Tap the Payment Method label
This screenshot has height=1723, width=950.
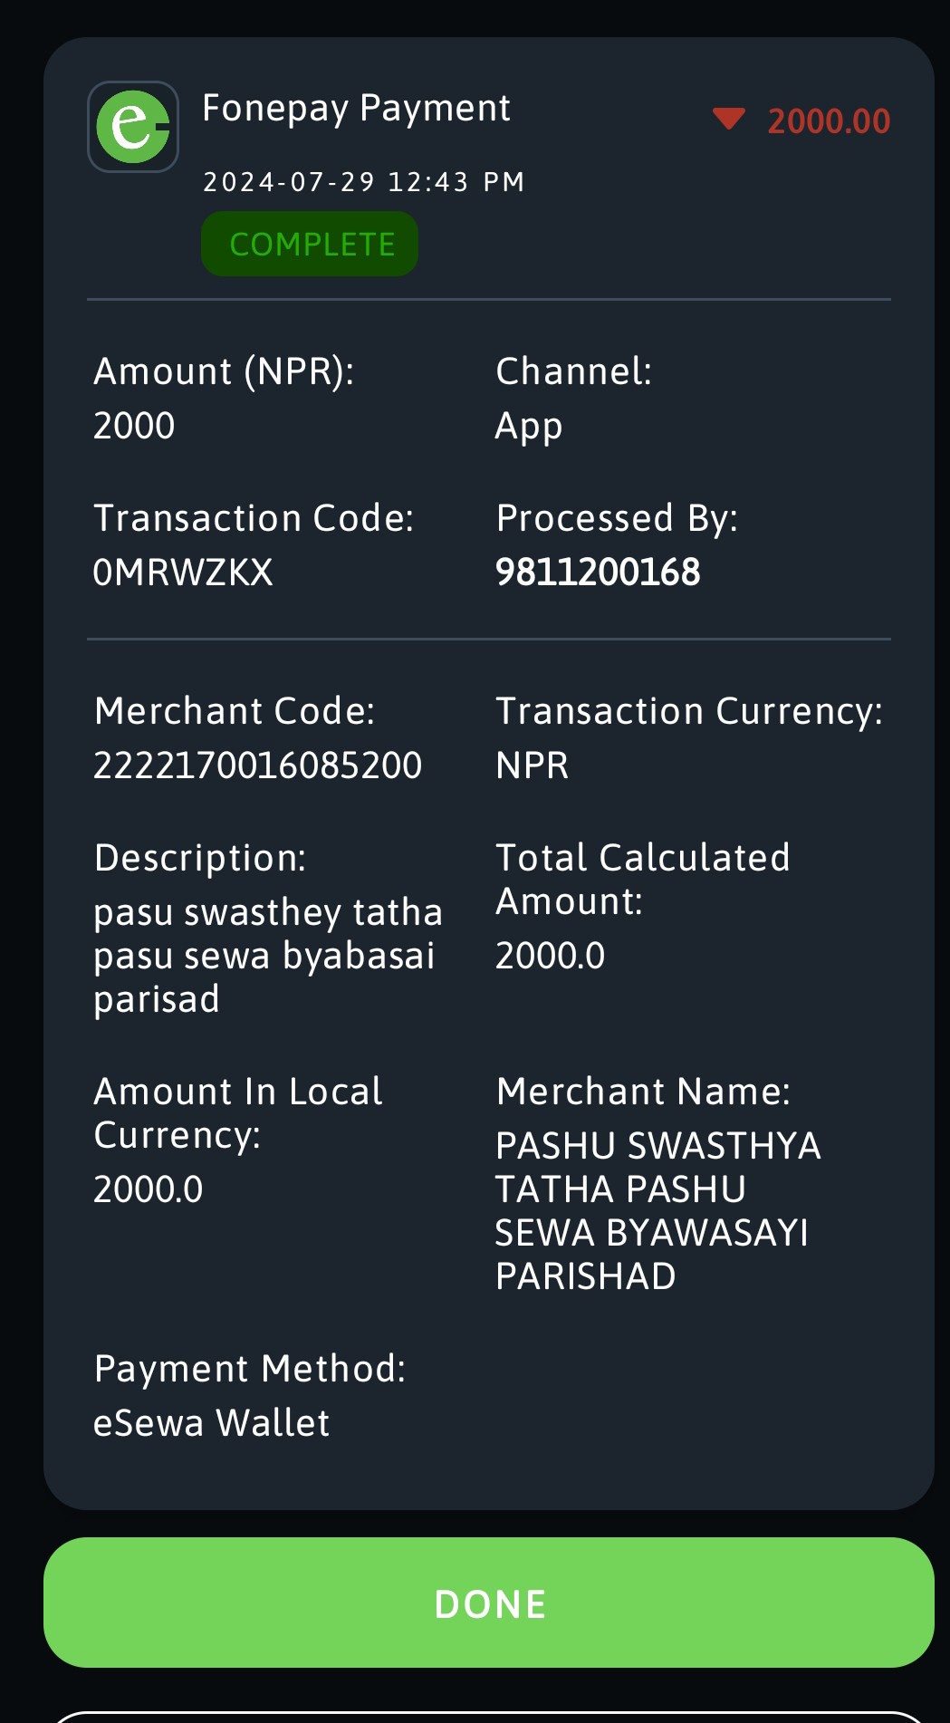pos(250,1369)
